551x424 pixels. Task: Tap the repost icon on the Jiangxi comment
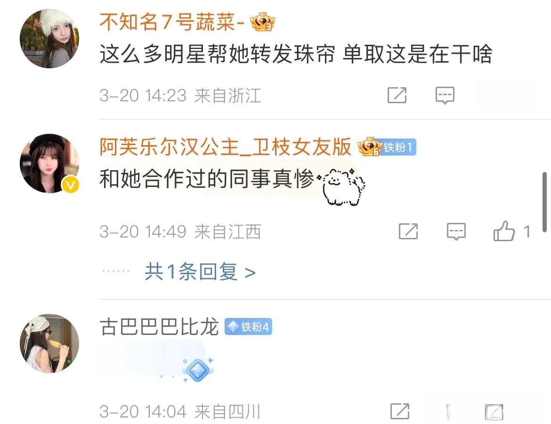[408, 231]
